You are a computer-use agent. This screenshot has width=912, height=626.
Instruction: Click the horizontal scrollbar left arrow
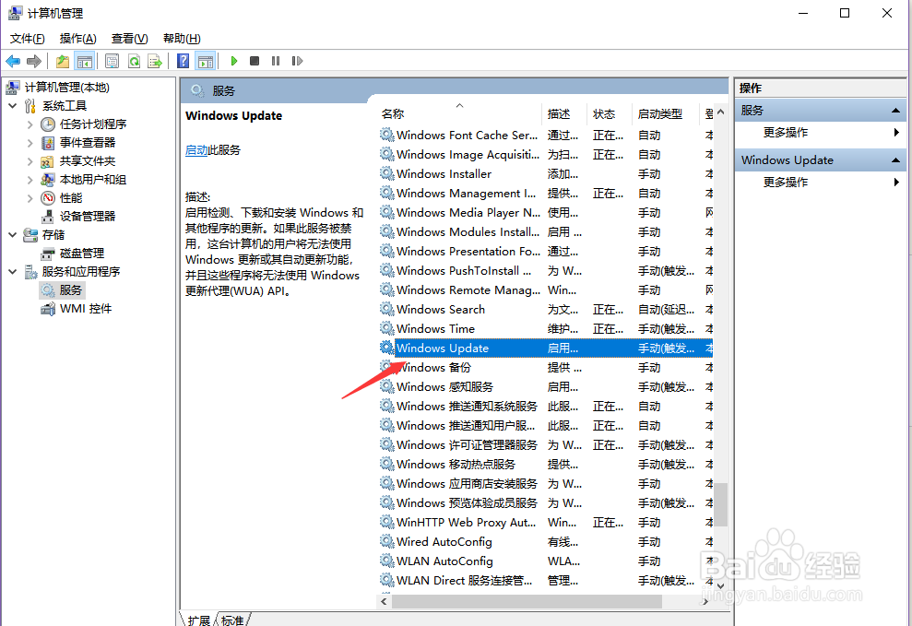384,602
